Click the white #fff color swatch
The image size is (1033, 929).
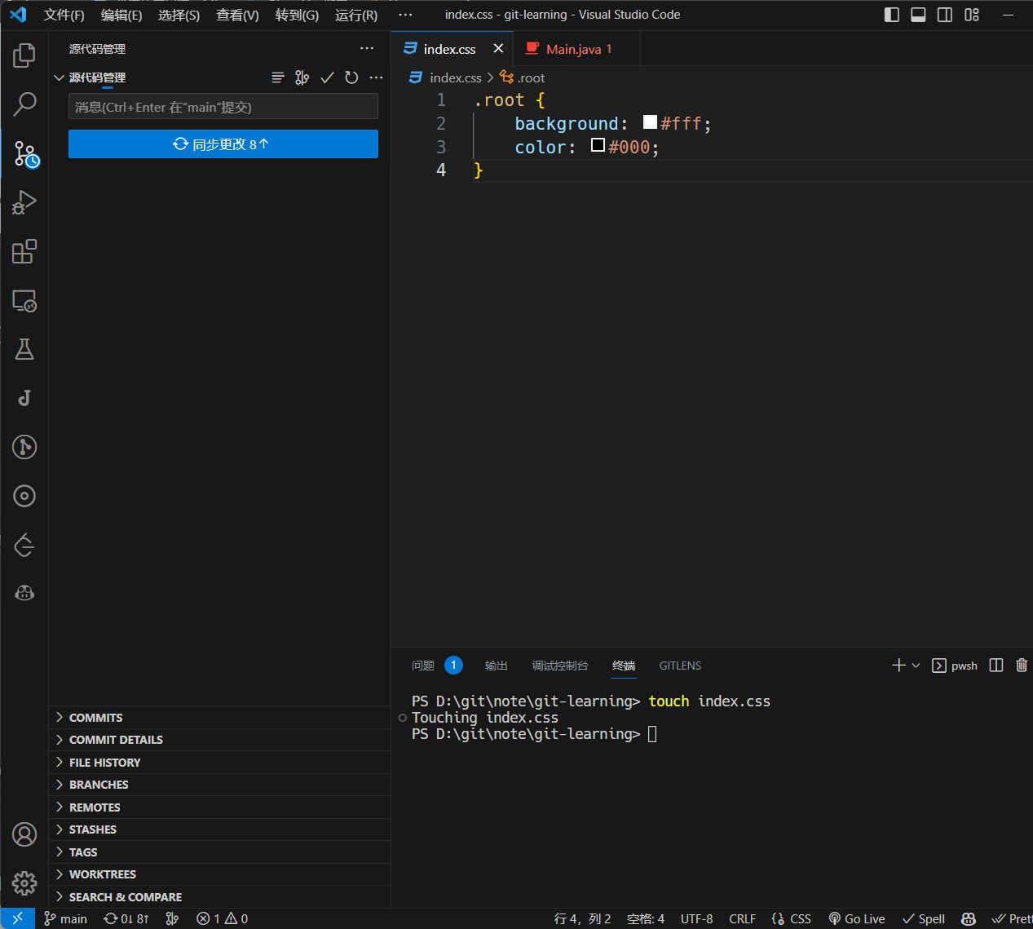pos(650,122)
